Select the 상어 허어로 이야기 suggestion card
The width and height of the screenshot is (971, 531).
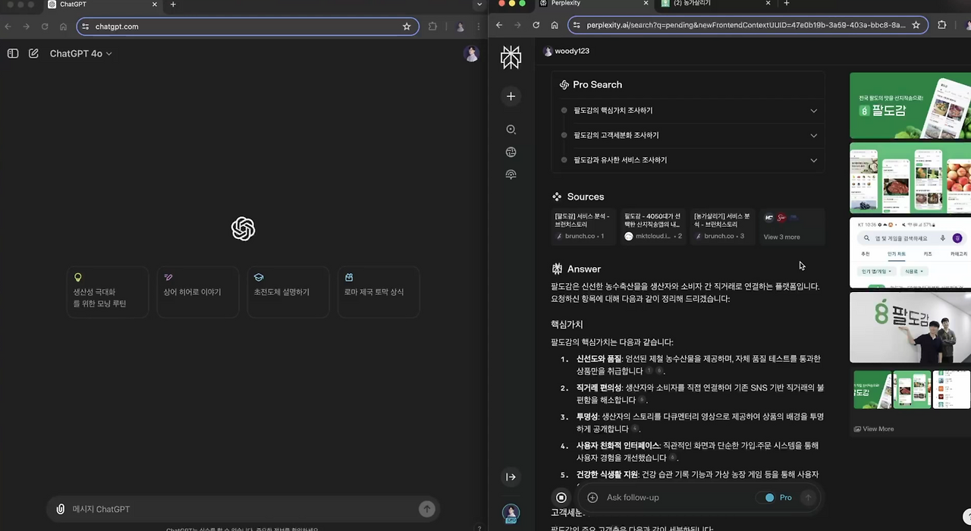[x=197, y=292]
